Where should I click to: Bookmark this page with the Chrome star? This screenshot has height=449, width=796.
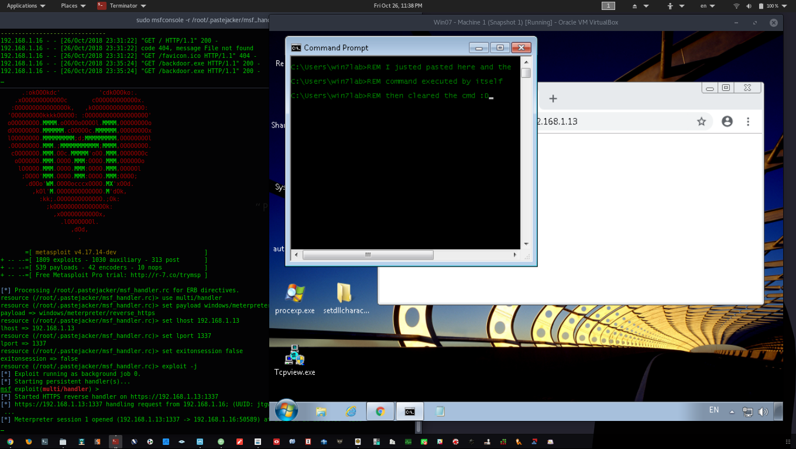(x=701, y=122)
